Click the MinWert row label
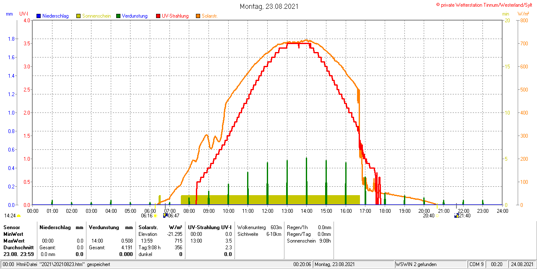537x269 pixels. pyautogui.click(x=14, y=234)
